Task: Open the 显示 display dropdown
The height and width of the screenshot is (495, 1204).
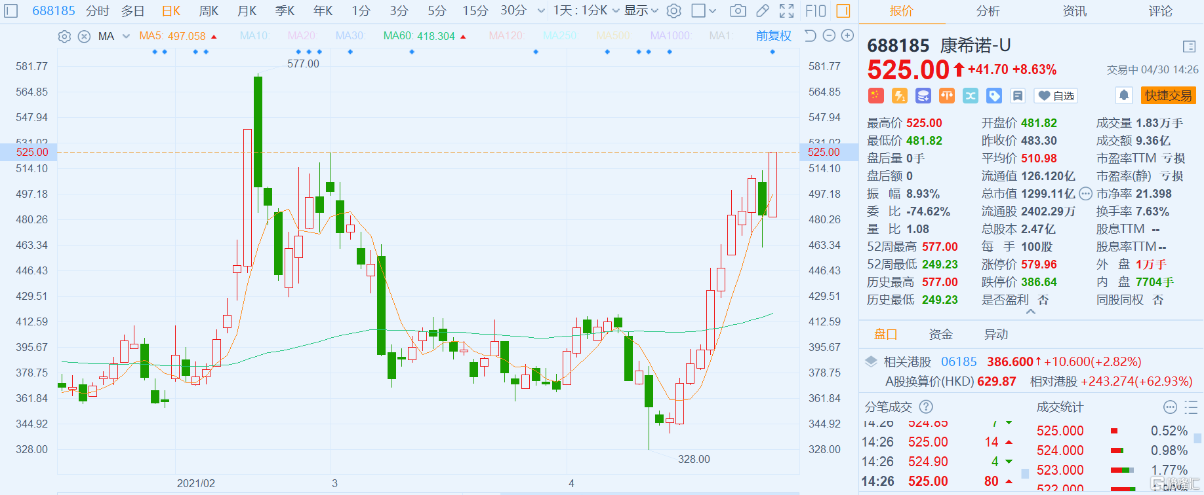Action: [x=641, y=11]
